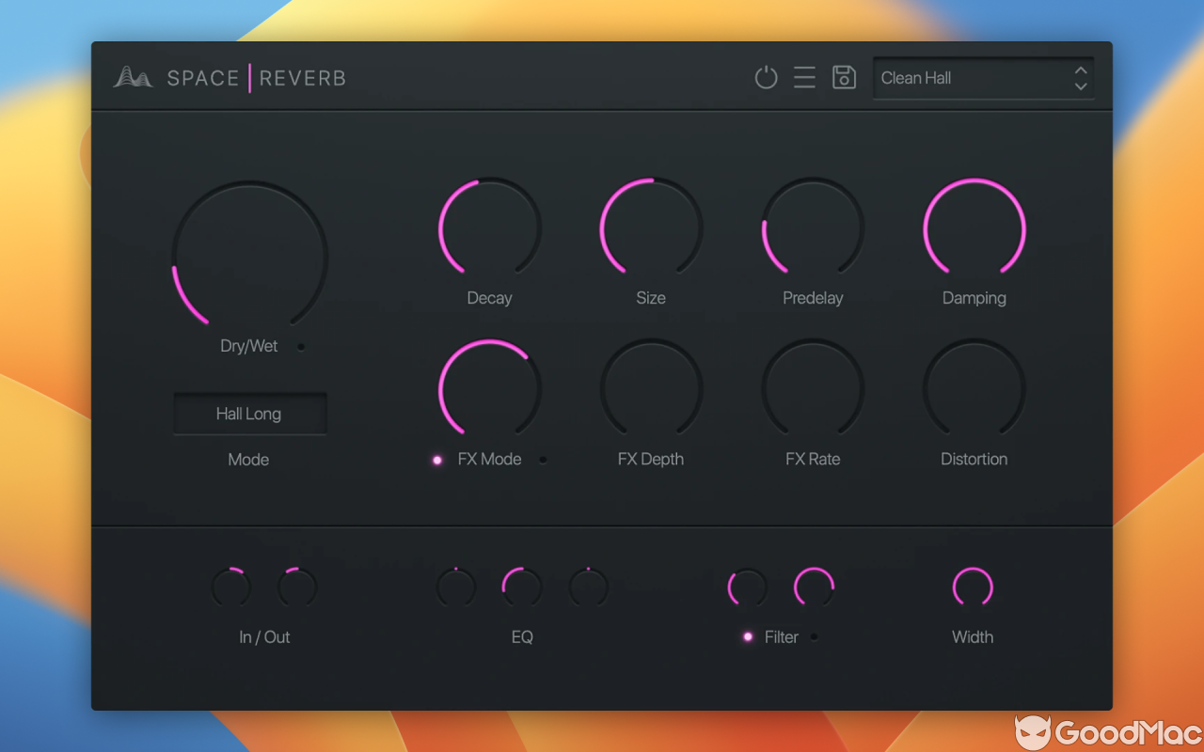Viewport: 1204px width, 752px height.
Task: Click the In / Out section label
Action: pyautogui.click(x=263, y=636)
